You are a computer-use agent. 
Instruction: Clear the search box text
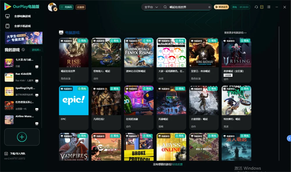209,7
